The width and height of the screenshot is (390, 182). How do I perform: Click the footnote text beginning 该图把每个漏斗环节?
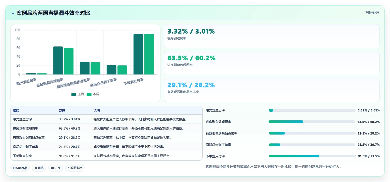(274, 167)
